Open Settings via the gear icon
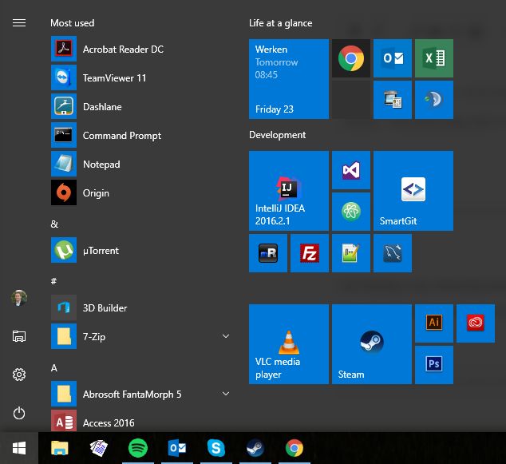Image resolution: width=506 pixels, height=464 pixels. (19, 375)
